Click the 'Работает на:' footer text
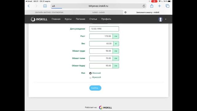Viewport: 197px width, 111px height. (91, 108)
